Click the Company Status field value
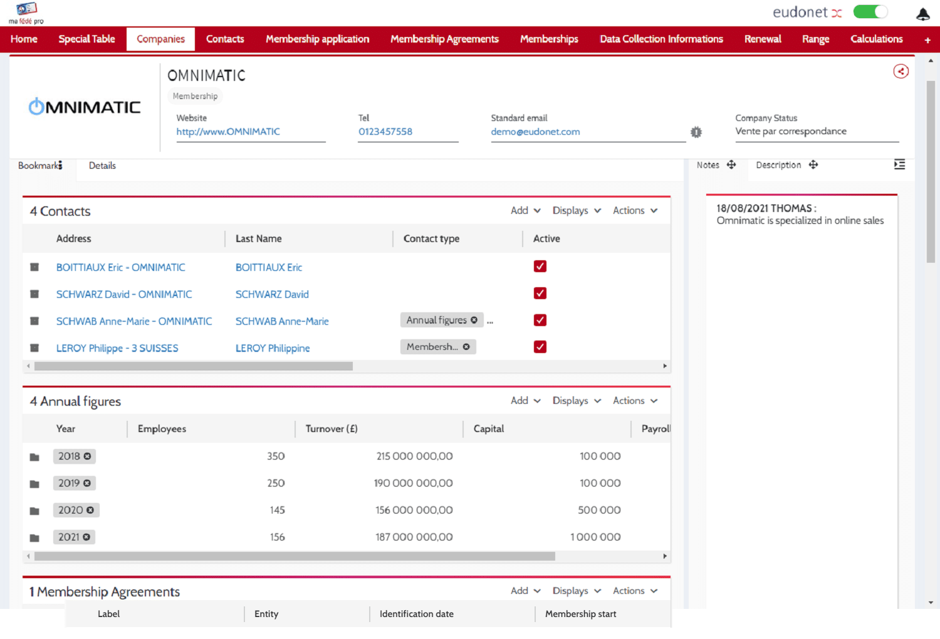The width and height of the screenshot is (940, 639). [791, 131]
